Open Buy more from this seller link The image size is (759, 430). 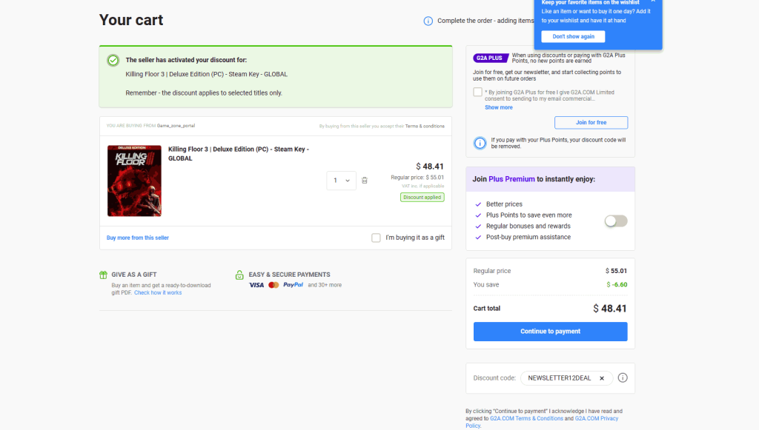click(137, 238)
